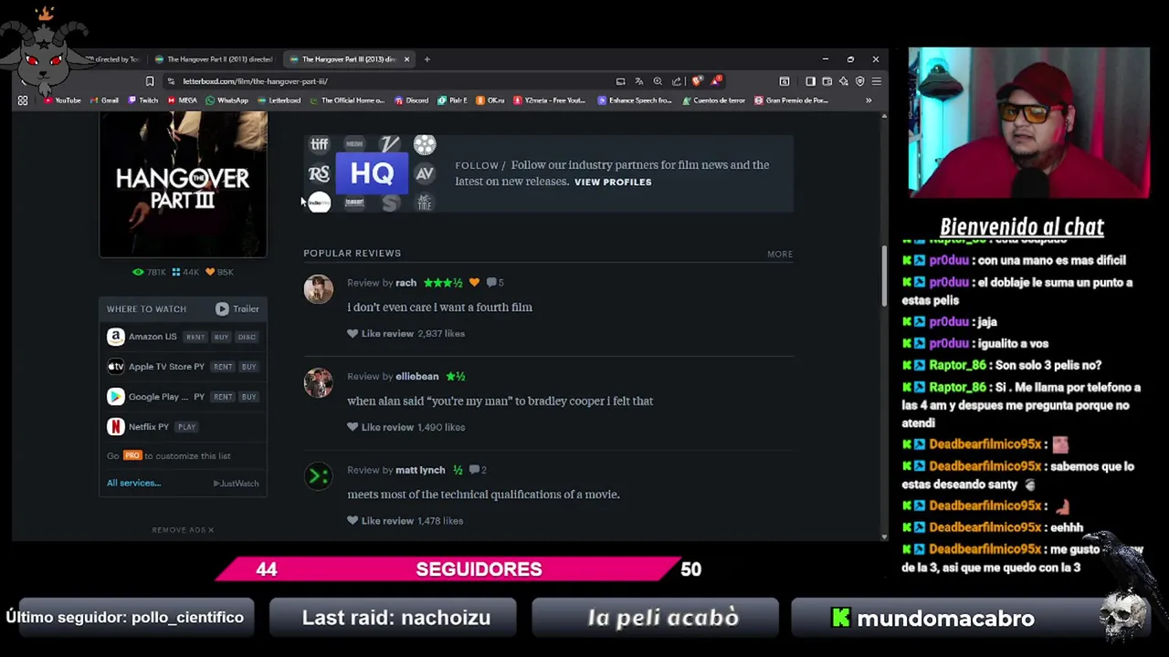Screen dimensions: 1169x657
Task: Click the Brave shields icon
Action: coord(698,81)
